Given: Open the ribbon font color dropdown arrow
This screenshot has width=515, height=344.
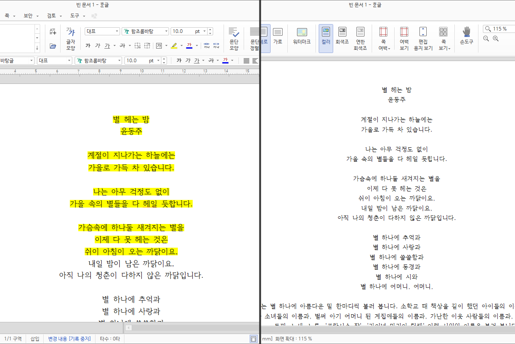Looking at the screenshot, I should point(197,46).
